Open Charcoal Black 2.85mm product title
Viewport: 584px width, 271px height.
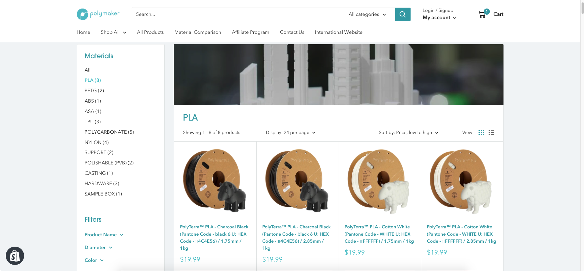pos(297,238)
